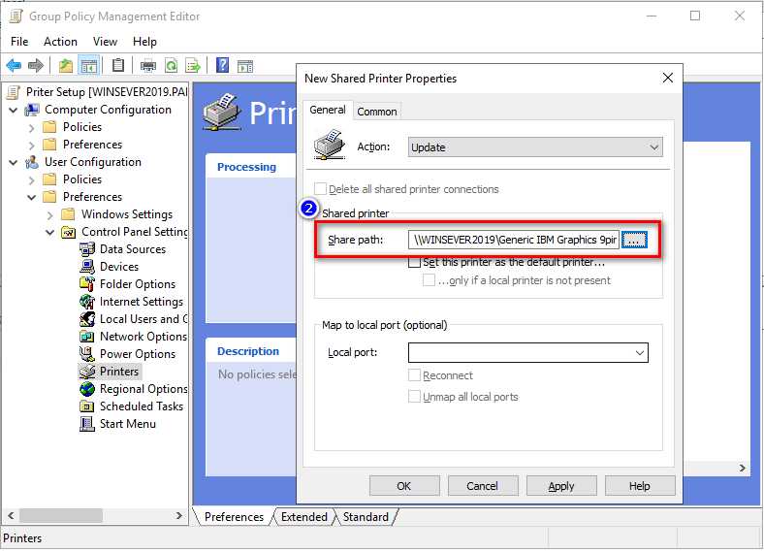This screenshot has height=552, width=764.
Task: Switch to the Common tab
Action: click(376, 112)
